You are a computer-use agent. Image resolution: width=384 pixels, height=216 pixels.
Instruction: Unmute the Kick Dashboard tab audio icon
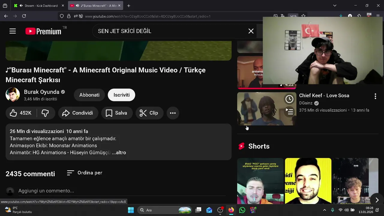pos(21,6)
